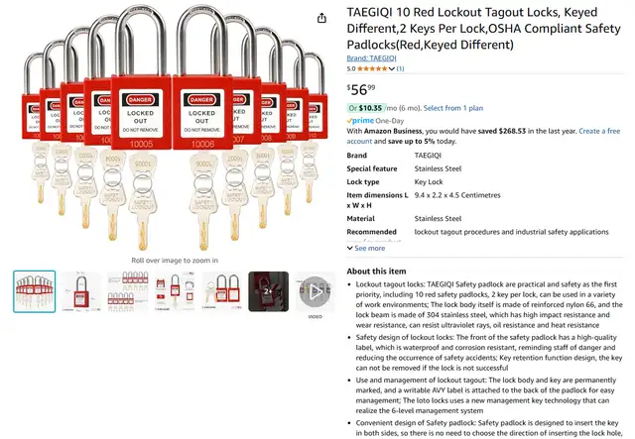Open the 2+ more images thumbnail
The image size is (635, 439).
(268, 291)
